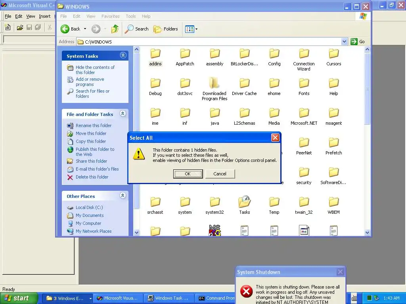
Task: Expand the Address bar dropdown
Action: (344, 42)
